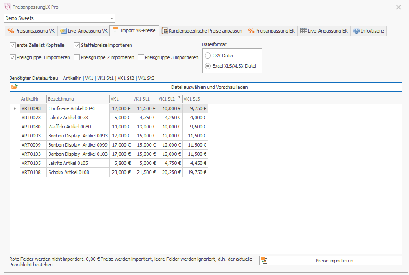Screen dimensions: 409x275
Task: Toggle 'erste Zeile ist Kopfzeile' checkbox
Action: tap(13, 45)
